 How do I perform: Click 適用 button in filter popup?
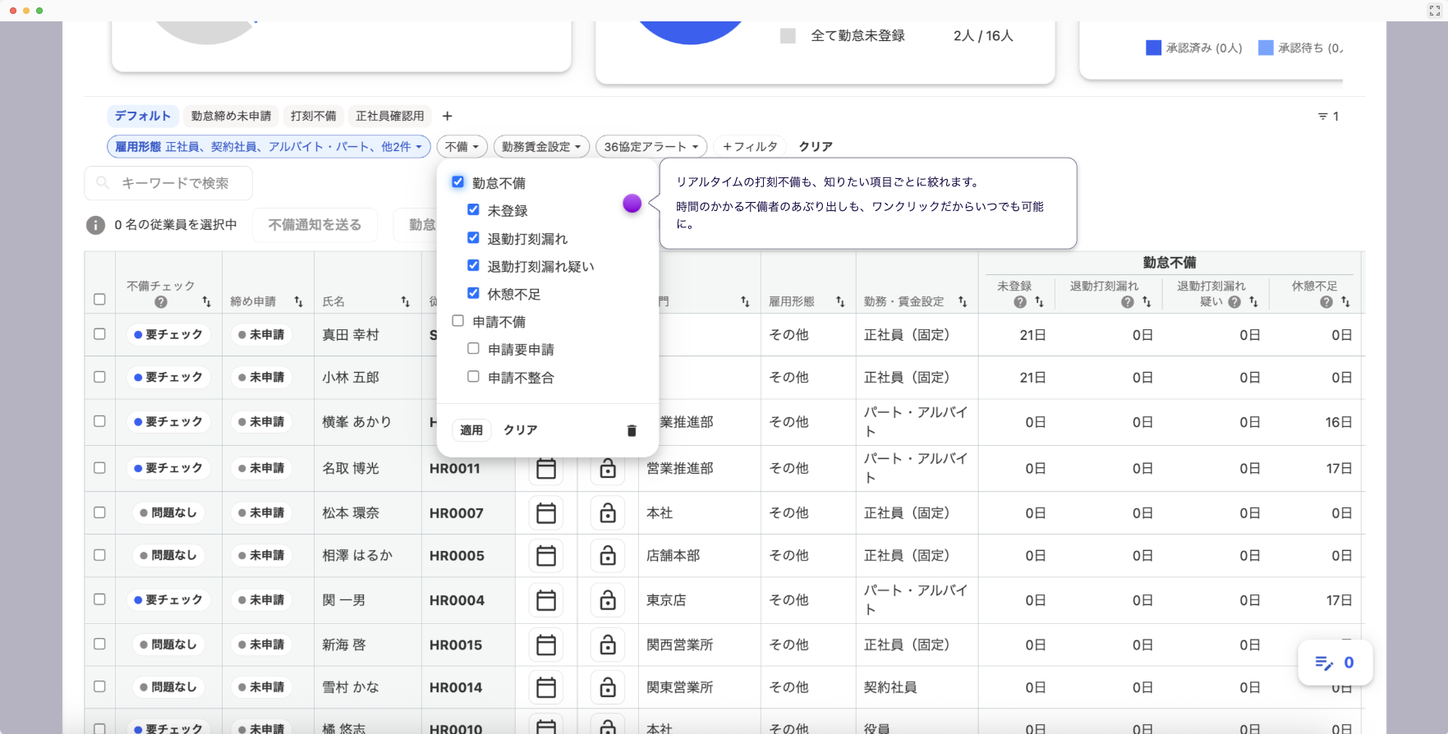click(471, 430)
